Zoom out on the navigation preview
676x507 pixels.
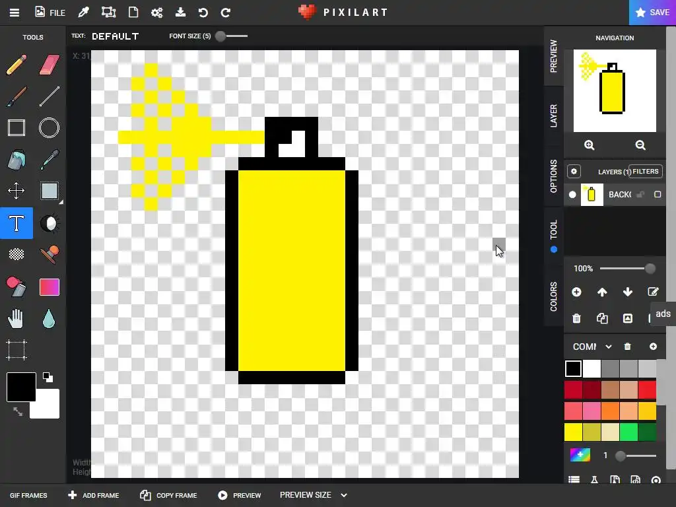[640, 145]
